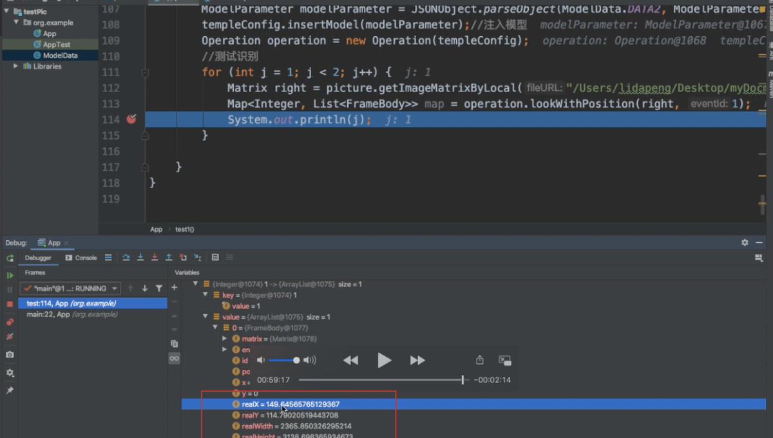Resume program using green play icon
Image resolution: width=773 pixels, height=438 pixels.
[x=10, y=275]
